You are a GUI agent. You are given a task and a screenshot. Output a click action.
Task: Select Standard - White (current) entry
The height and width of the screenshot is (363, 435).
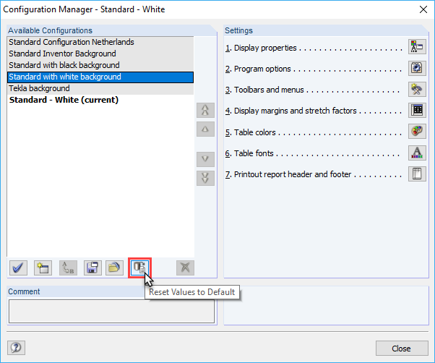(100, 100)
